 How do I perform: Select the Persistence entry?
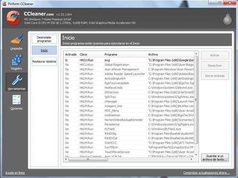tap(129, 124)
